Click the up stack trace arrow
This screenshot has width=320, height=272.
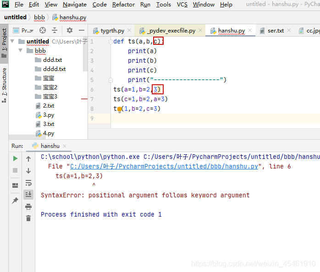pos(28,158)
